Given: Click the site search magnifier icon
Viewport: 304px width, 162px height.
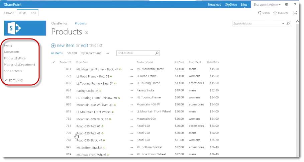Looking at the screenshot, I should pos(288,23).
